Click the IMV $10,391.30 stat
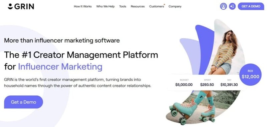This screenshot has width=267, height=127. click(x=229, y=83)
